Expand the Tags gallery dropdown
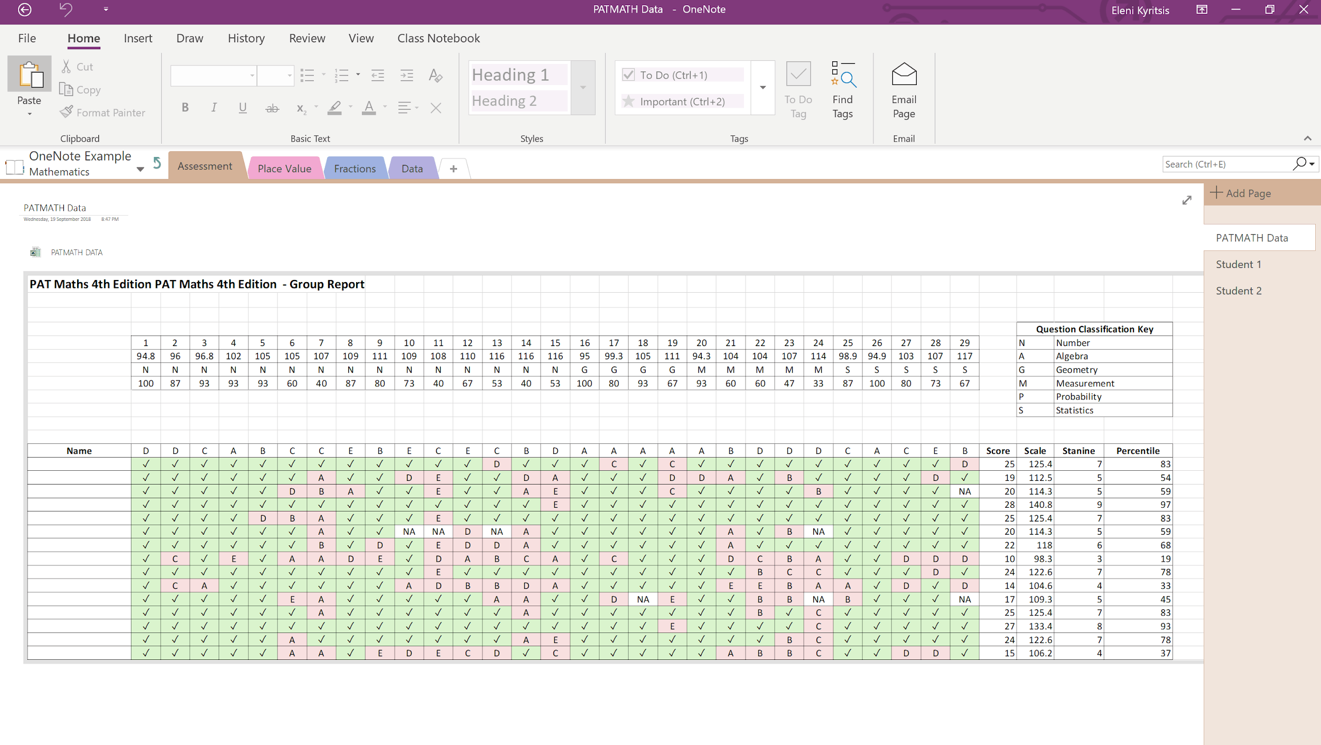1321x745 pixels. coord(762,88)
